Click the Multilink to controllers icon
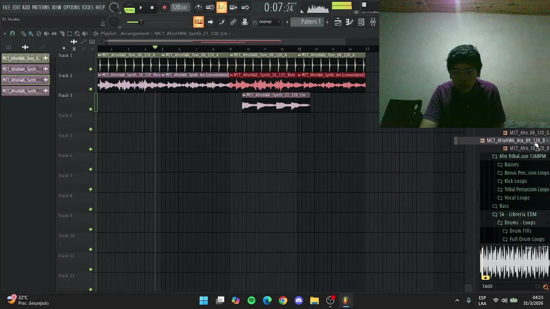This screenshot has width=550, height=309. pyautogui.click(x=245, y=22)
